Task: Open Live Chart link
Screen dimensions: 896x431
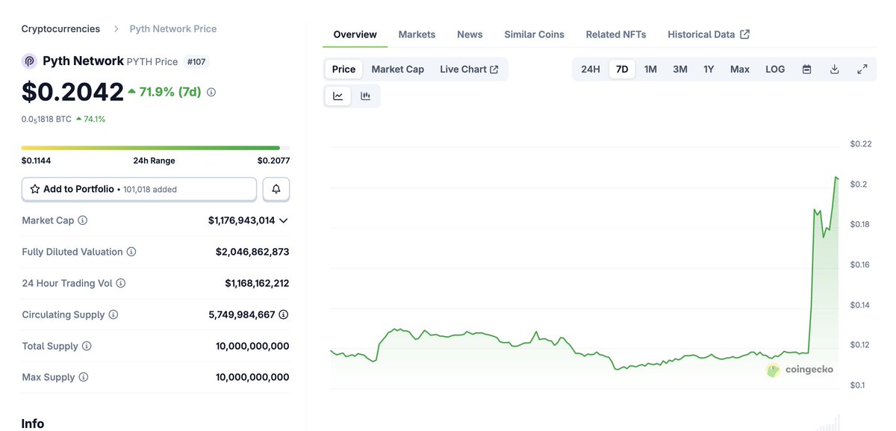Action: click(x=469, y=69)
